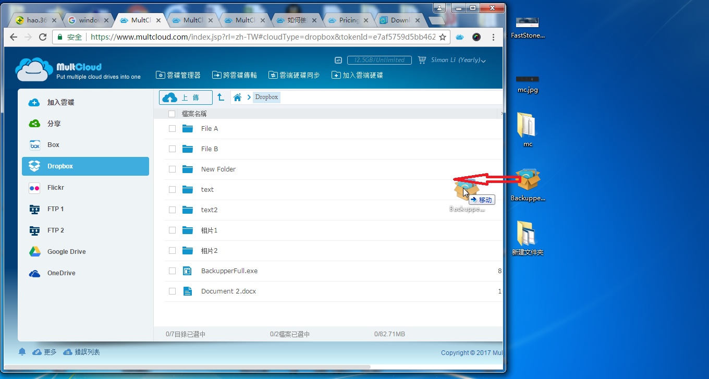Click the Document 2.docx file icon
709x379 pixels.
click(188, 291)
